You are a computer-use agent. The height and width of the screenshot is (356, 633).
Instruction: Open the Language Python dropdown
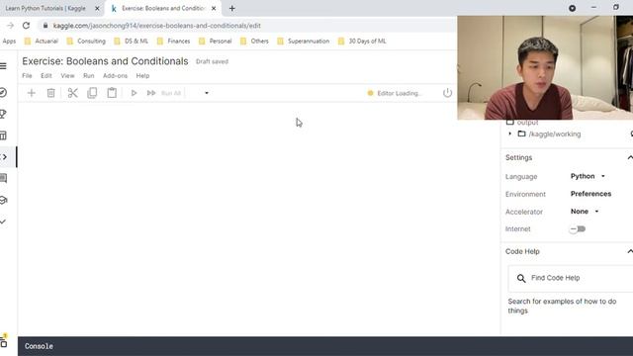point(588,176)
